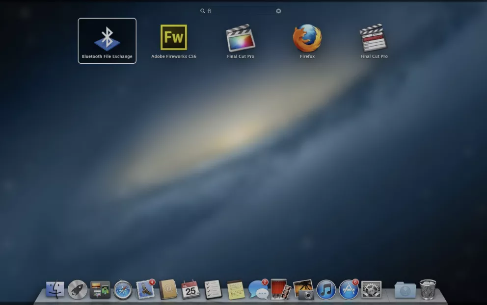The width and height of the screenshot is (487, 305).
Task: Clear the Launchpad search text
Action: tap(278, 11)
